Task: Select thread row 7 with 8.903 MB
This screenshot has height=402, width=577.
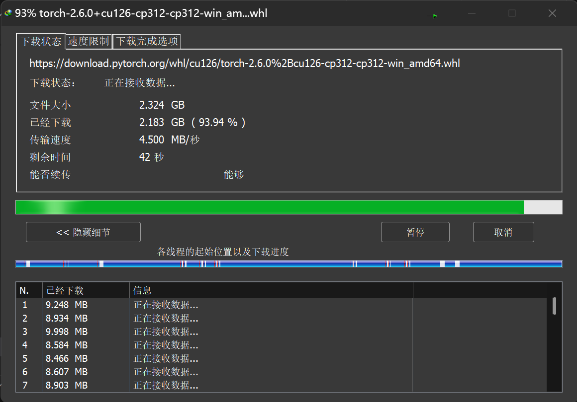Action: [281, 385]
